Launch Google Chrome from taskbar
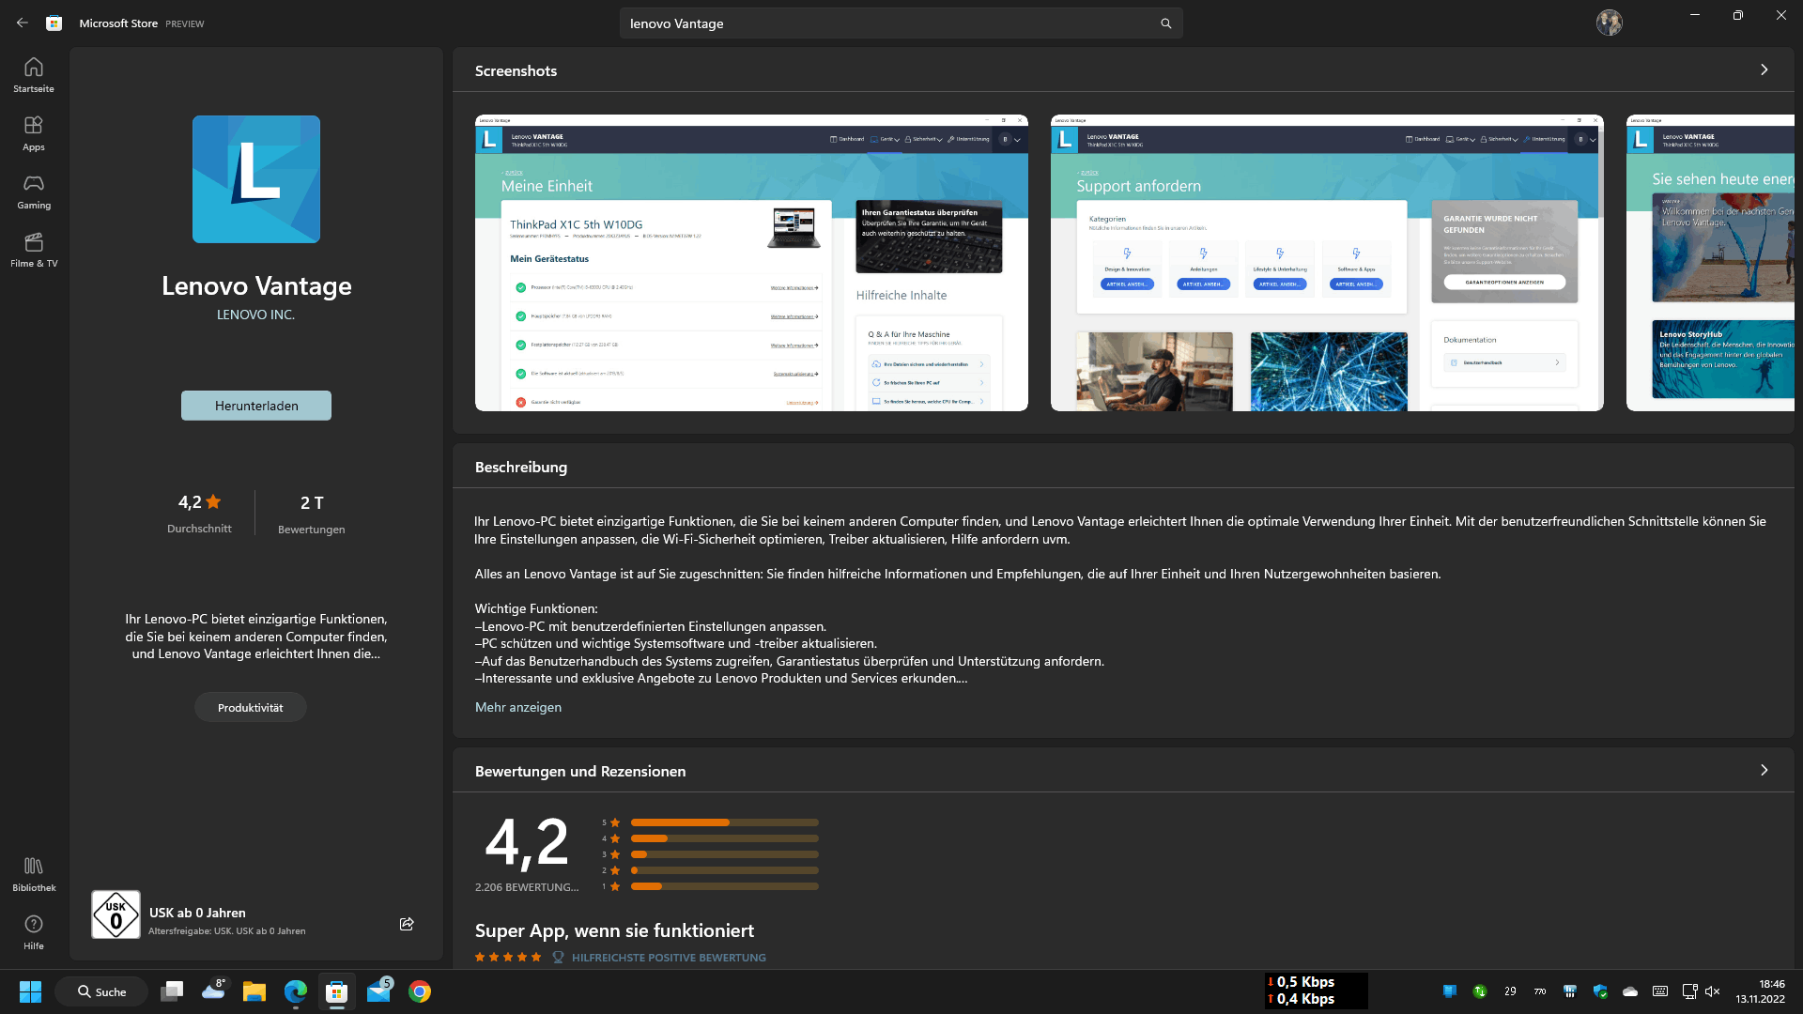Viewport: 1803px width, 1014px height. point(420,991)
